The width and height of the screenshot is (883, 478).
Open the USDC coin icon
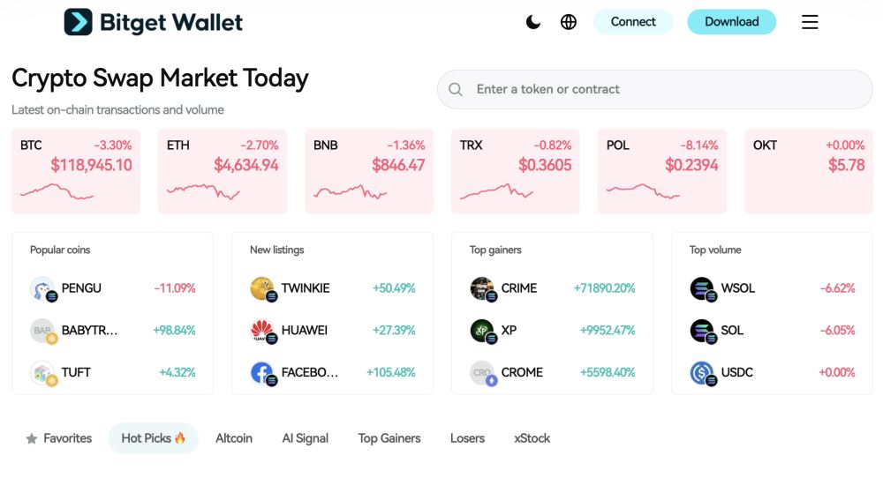[x=703, y=373]
